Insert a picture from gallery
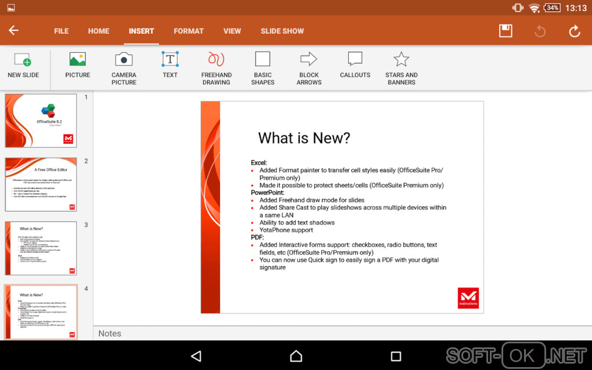 [x=77, y=66]
